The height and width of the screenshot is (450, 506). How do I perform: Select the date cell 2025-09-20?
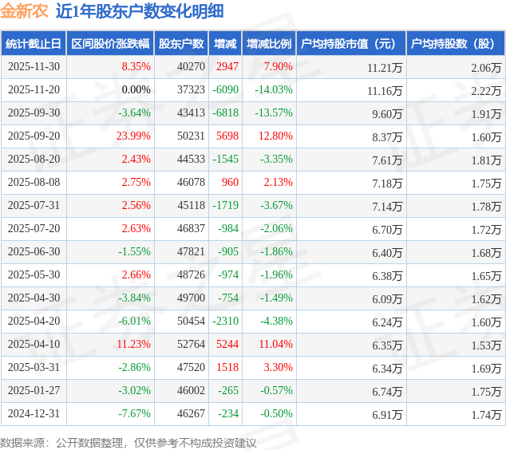click(34, 136)
